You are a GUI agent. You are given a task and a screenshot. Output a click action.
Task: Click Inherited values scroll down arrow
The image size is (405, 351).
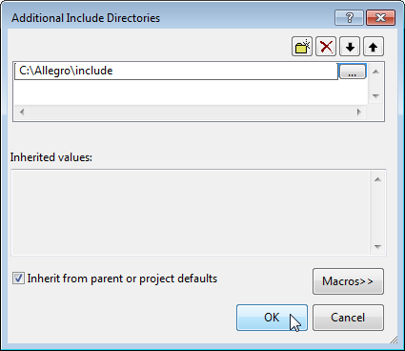377,246
